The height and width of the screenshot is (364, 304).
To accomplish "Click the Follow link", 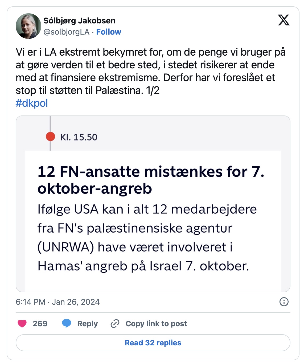I will [109, 32].
